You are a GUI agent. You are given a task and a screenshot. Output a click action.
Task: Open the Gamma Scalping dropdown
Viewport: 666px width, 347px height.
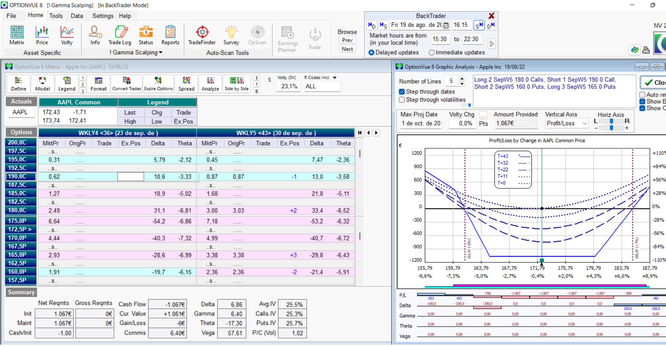coord(136,52)
